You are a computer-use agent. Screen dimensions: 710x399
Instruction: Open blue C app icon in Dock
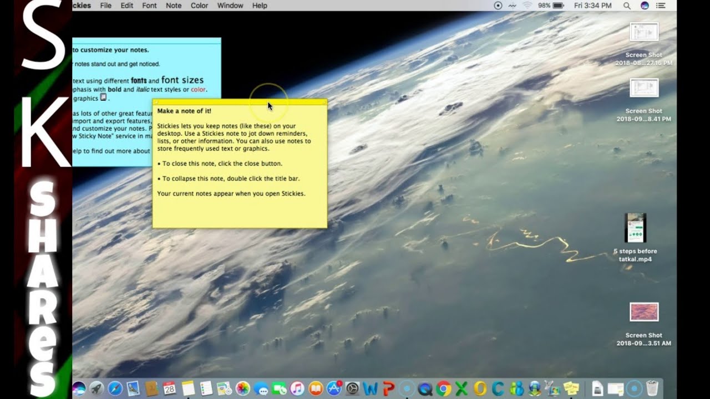498,388
